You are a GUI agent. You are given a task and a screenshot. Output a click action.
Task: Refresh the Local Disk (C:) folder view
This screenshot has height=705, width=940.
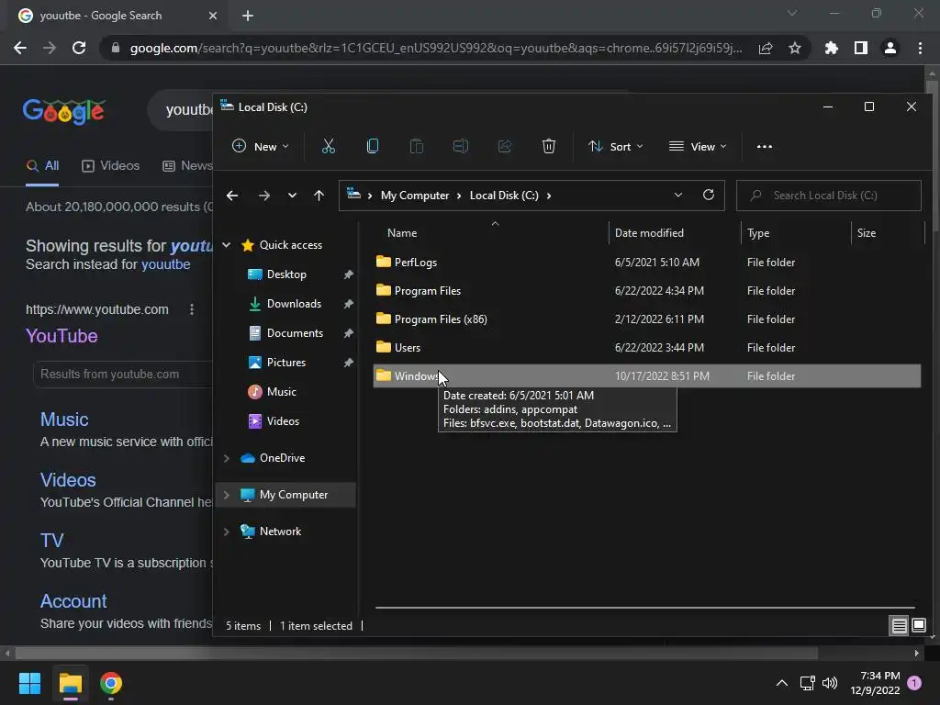tap(708, 195)
